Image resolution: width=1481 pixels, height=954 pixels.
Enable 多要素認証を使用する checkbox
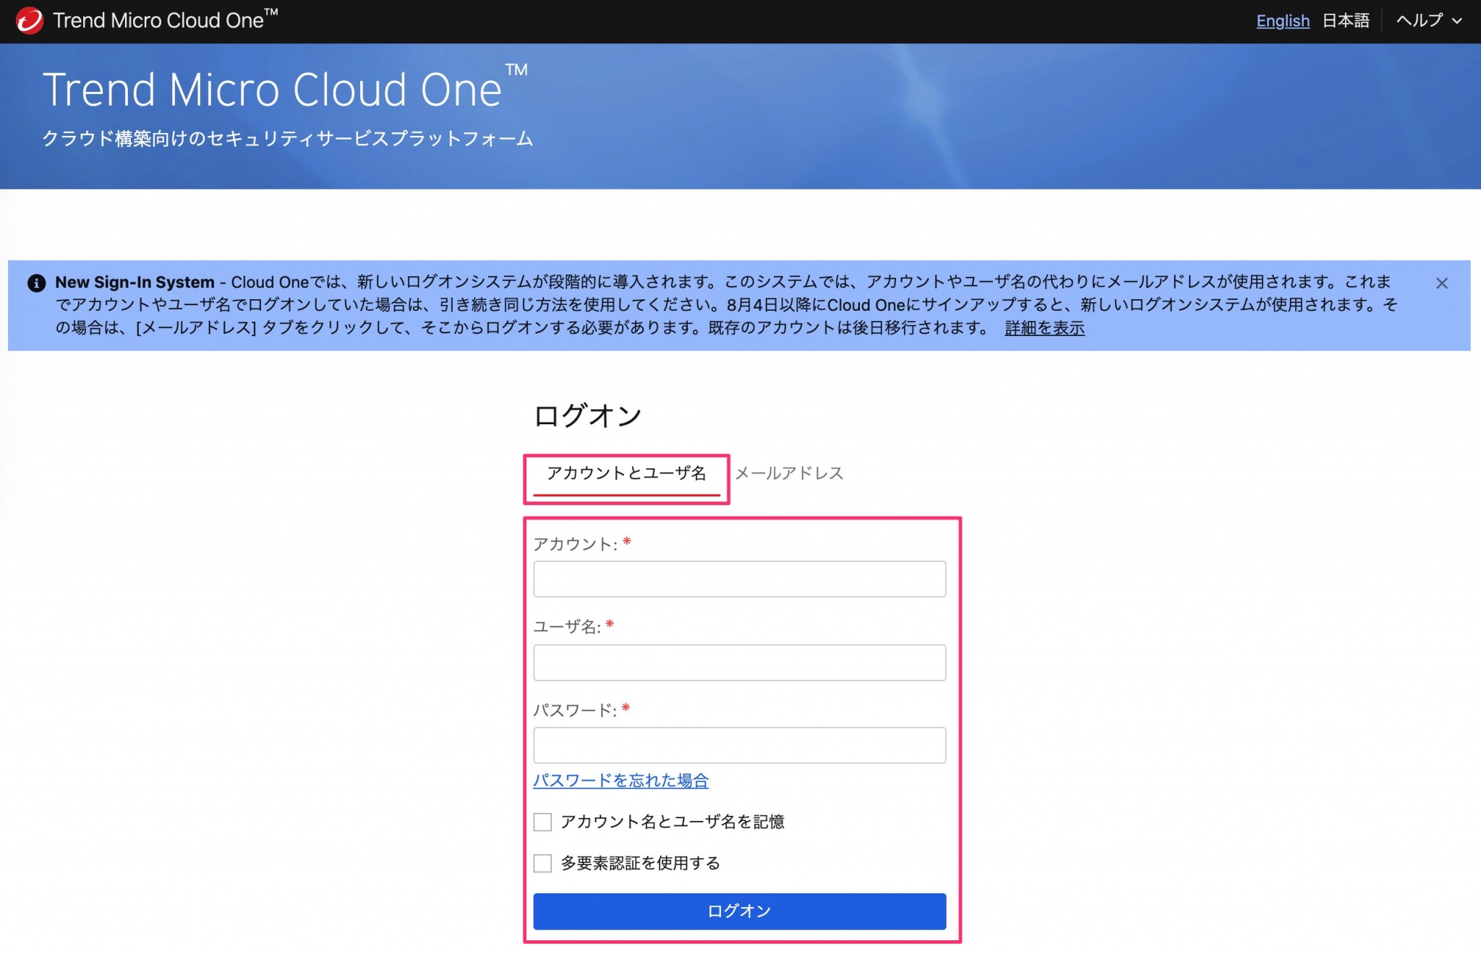pos(541,863)
